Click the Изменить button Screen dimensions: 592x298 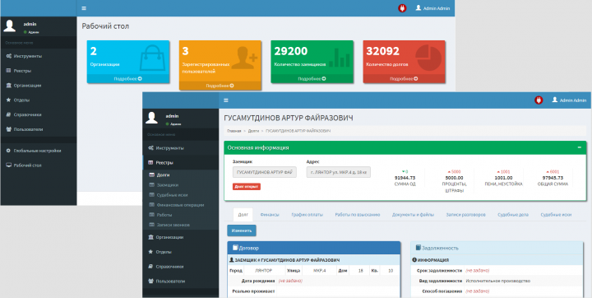click(242, 230)
